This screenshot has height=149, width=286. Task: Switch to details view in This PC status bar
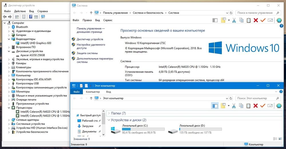click(275, 139)
